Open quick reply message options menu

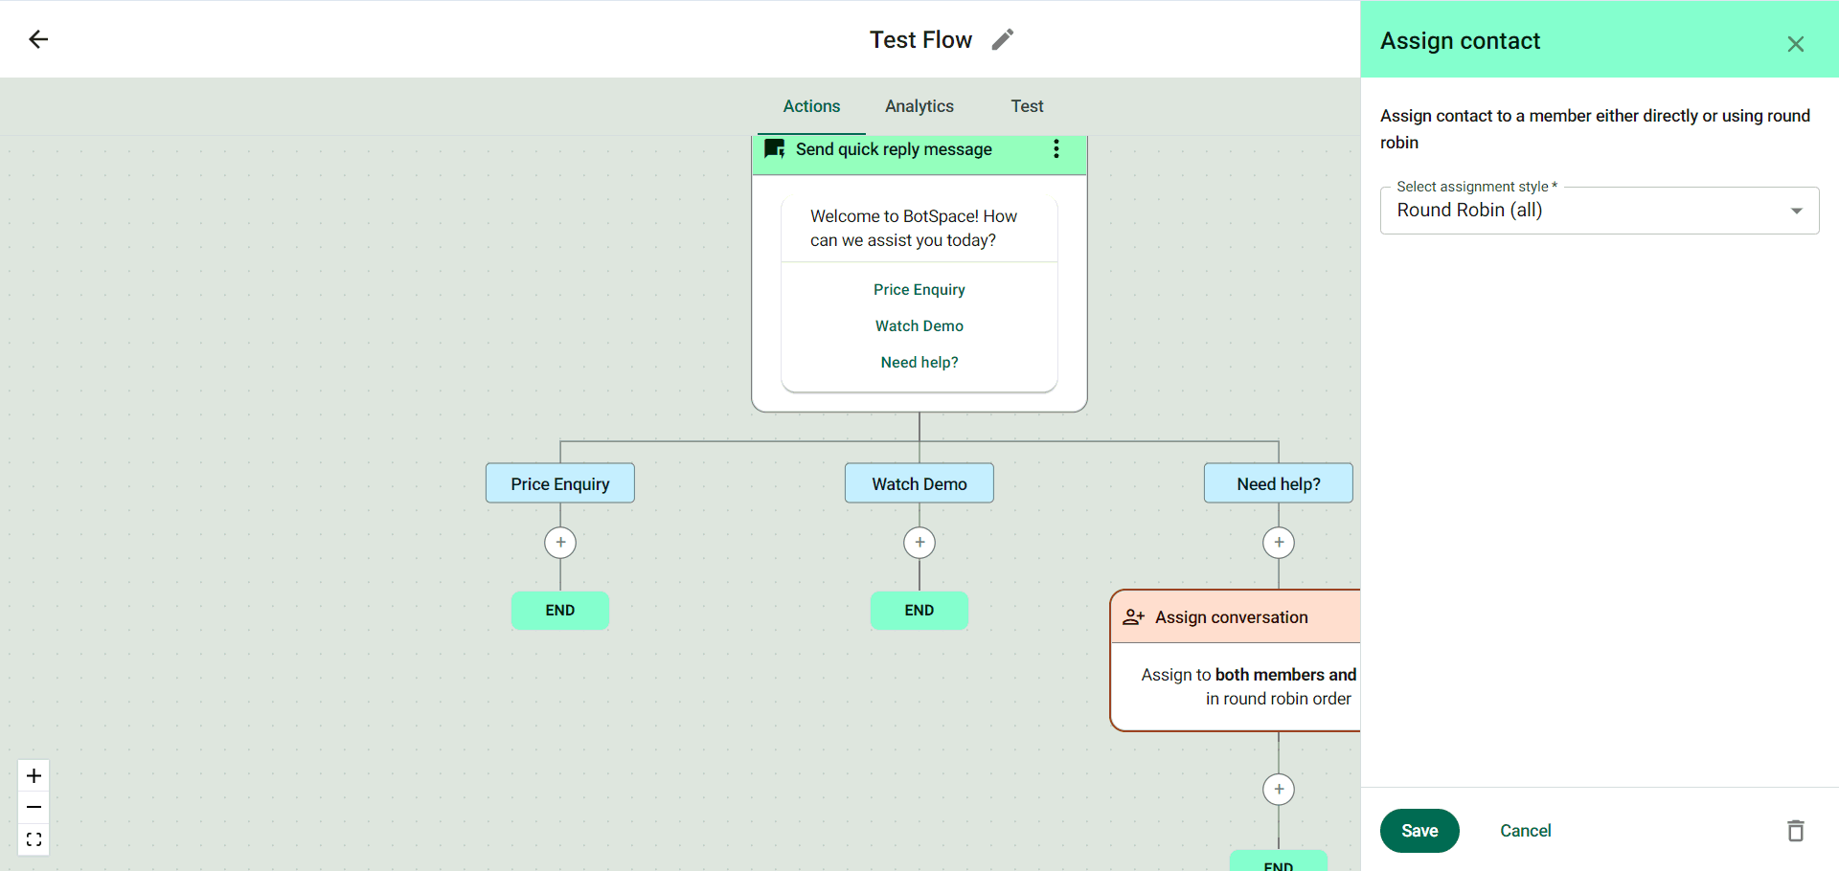coord(1056,149)
